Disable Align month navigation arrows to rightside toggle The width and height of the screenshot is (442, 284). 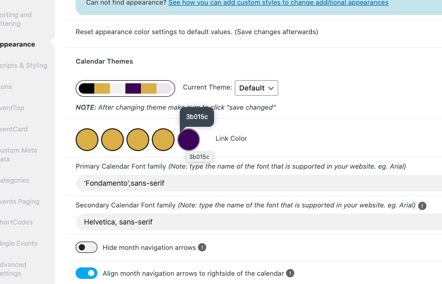[x=87, y=273]
